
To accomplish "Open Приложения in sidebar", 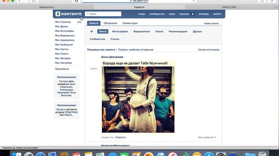I will (62, 69).
